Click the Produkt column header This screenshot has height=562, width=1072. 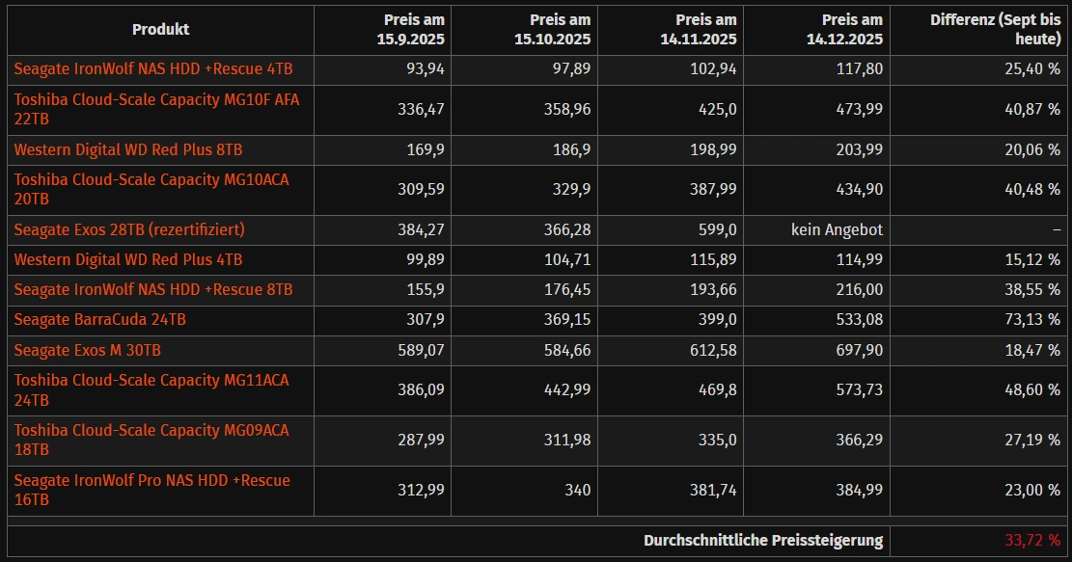coord(160,29)
